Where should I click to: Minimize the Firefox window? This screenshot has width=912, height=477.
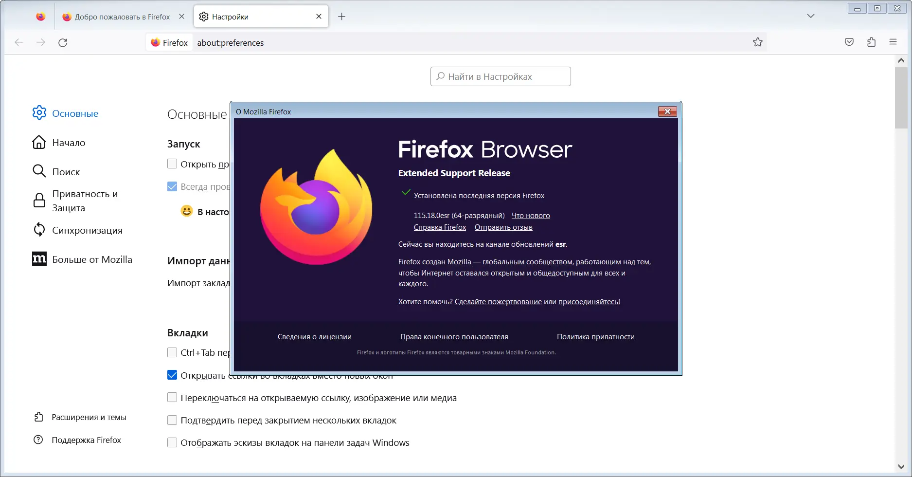pyautogui.click(x=857, y=9)
